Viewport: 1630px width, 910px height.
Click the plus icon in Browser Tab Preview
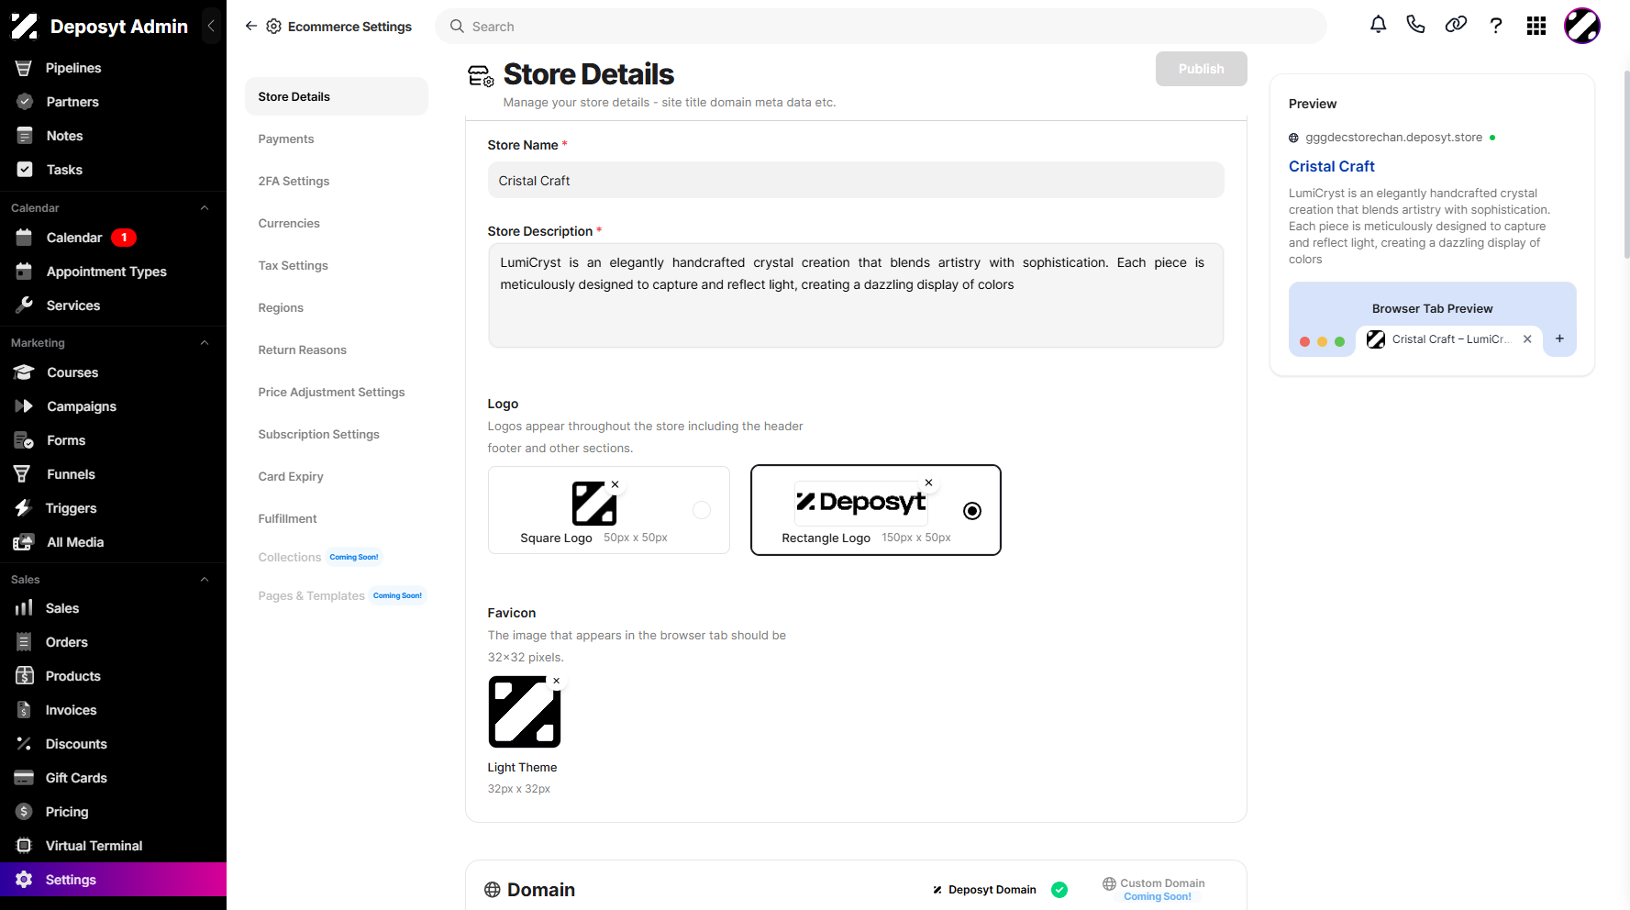coord(1559,339)
